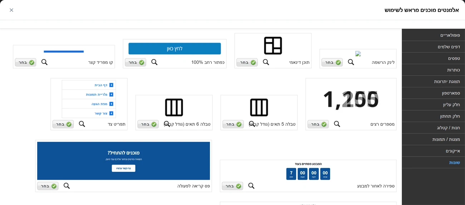Choose the תוכן דינאמי element with בחר

point(247,62)
